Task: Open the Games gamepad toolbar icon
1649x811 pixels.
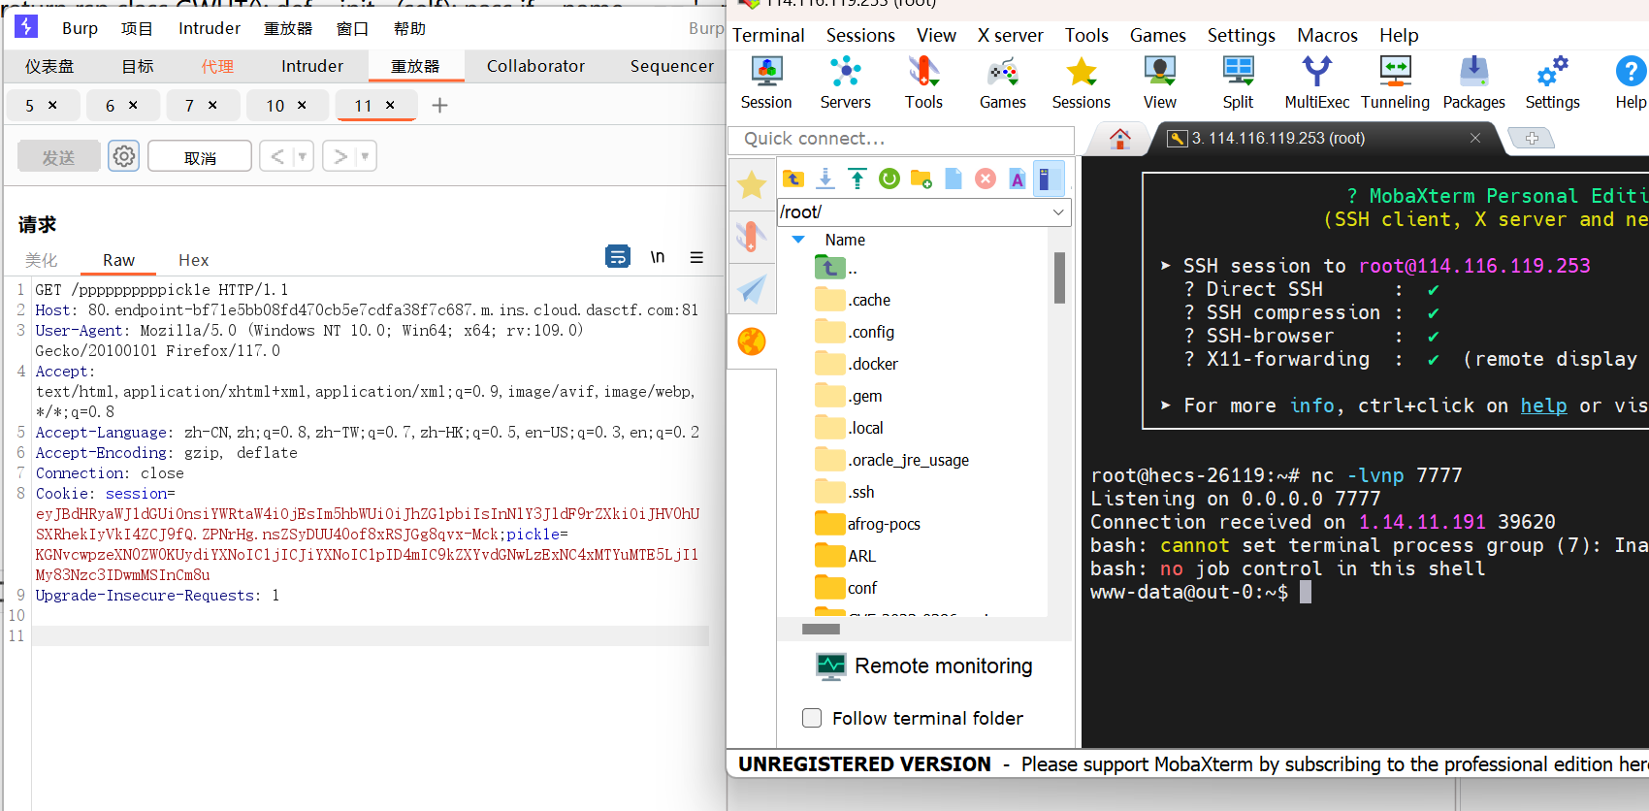Action: click(x=1003, y=82)
